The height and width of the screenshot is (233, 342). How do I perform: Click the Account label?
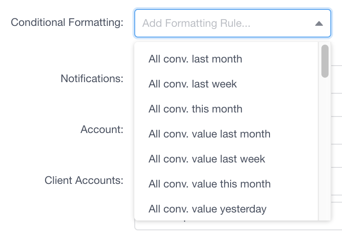[x=102, y=129]
